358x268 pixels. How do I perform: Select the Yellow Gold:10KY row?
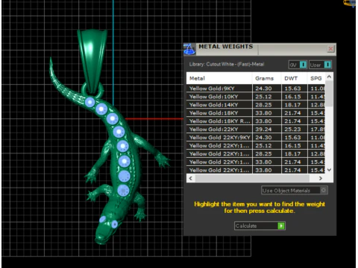point(256,97)
